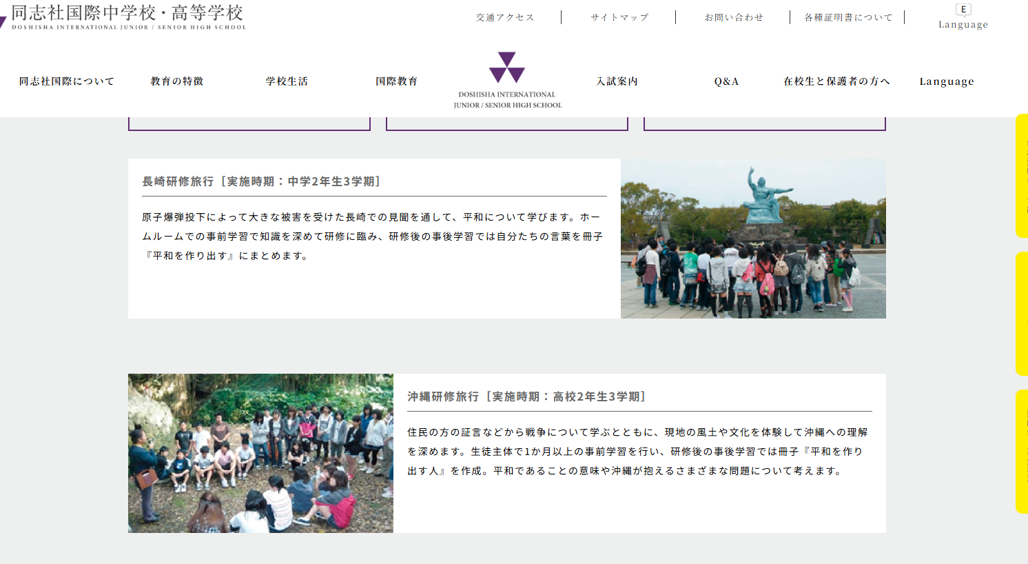Click the top yellow side tab

tap(1021, 176)
